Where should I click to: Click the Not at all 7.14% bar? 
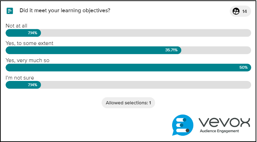(x=23, y=33)
